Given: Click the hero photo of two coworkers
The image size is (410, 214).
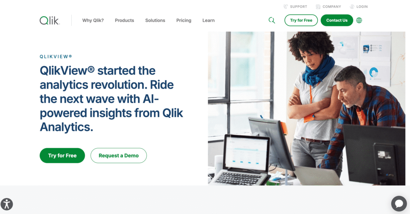Looking at the screenshot, I should [x=306, y=109].
